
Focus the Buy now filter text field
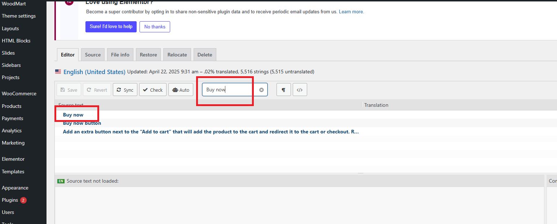click(235, 90)
